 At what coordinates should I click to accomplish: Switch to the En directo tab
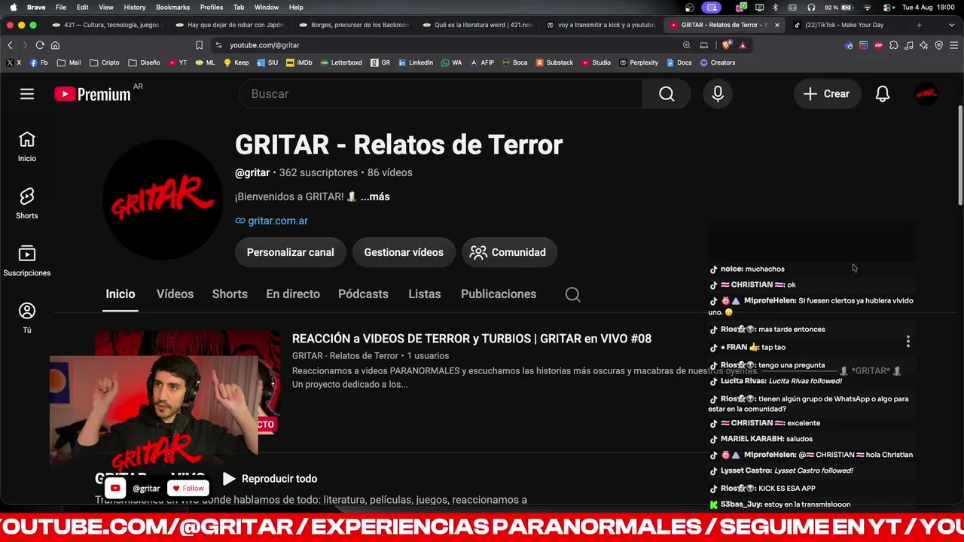pos(293,294)
